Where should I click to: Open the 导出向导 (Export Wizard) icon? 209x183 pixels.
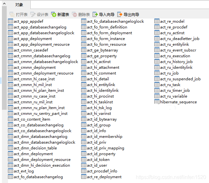120,14
